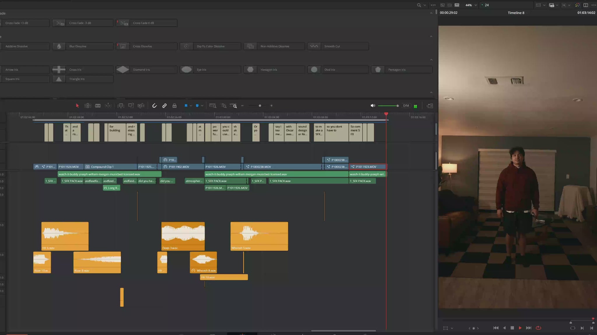Image resolution: width=597 pixels, height=335 pixels.
Task: Toggle the Position Lock padlock
Action: 174,106
